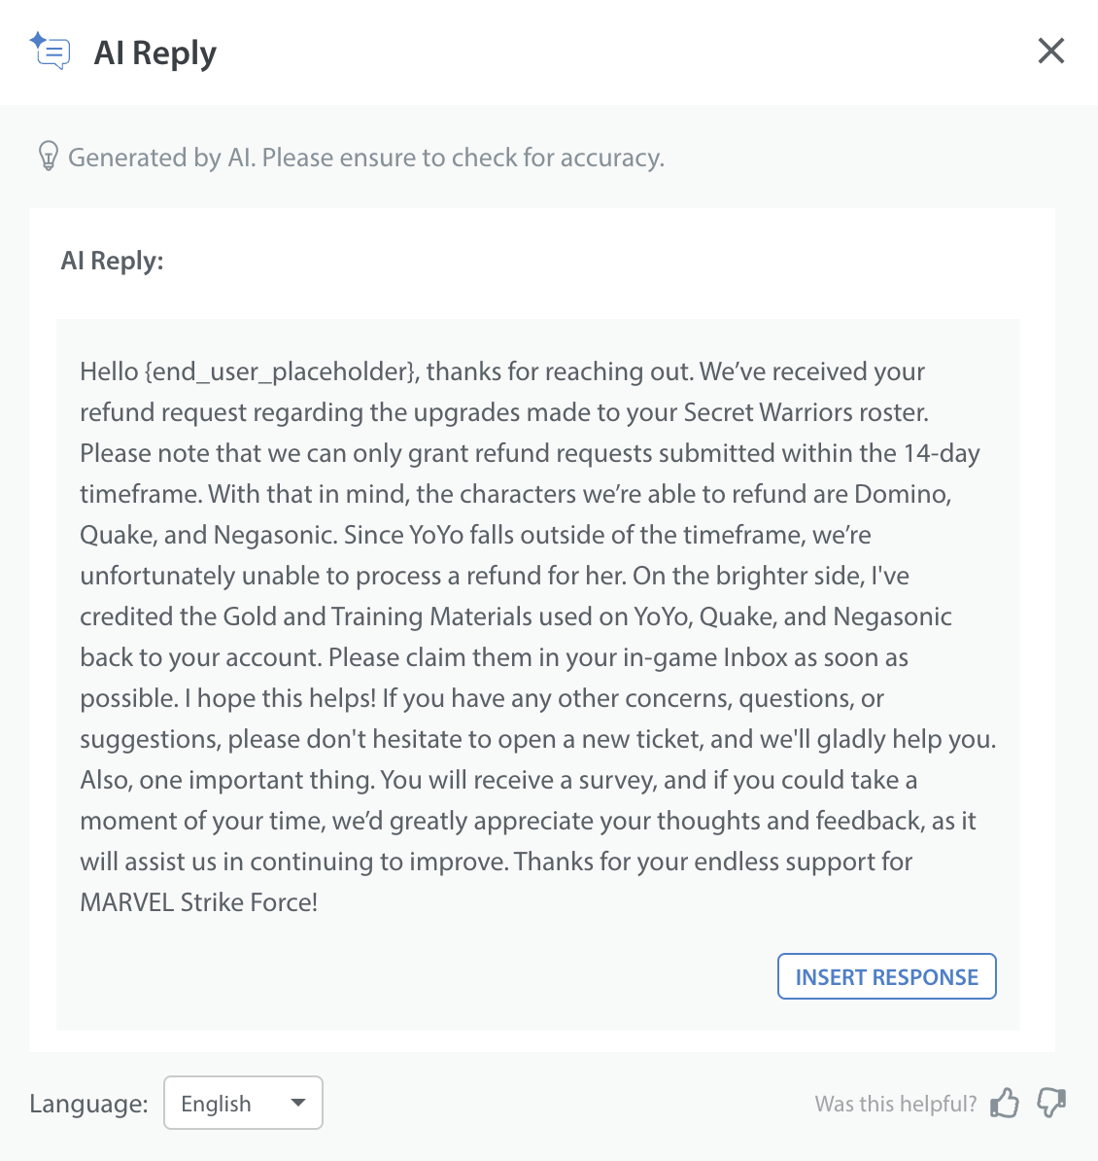Click the lightbulb accuracy hint icon

48,157
